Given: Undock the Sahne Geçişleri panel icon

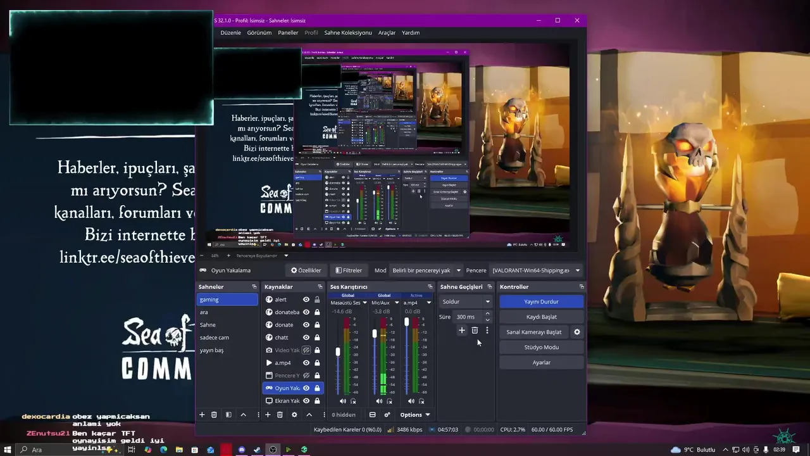Looking at the screenshot, I should pos(489,287).
